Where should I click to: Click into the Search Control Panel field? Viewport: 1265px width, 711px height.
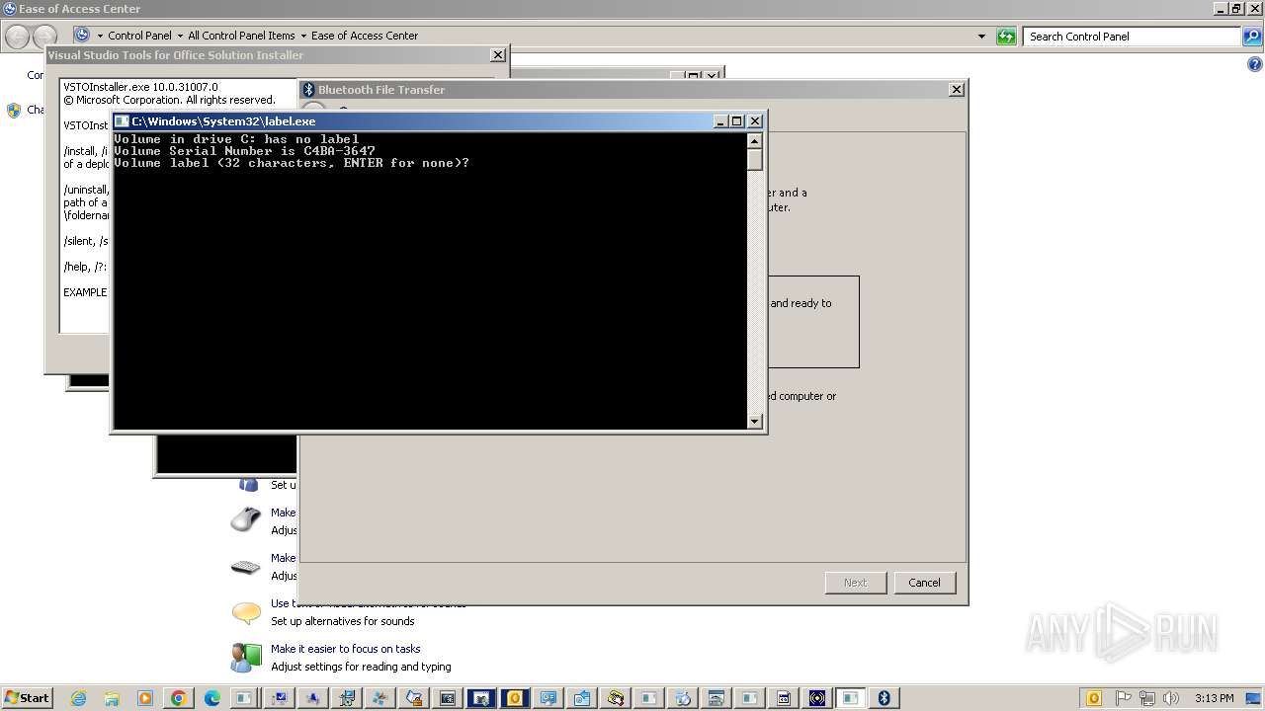pyautogui.click(x=1133, y=37)
